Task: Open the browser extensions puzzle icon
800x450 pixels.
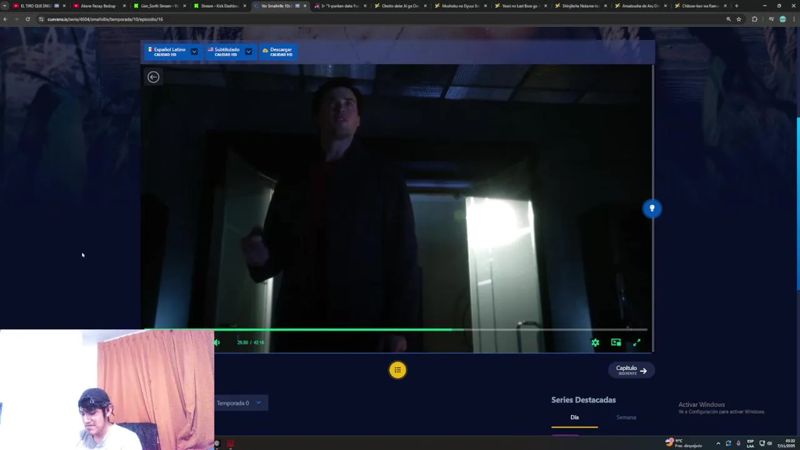Action: 754,19
